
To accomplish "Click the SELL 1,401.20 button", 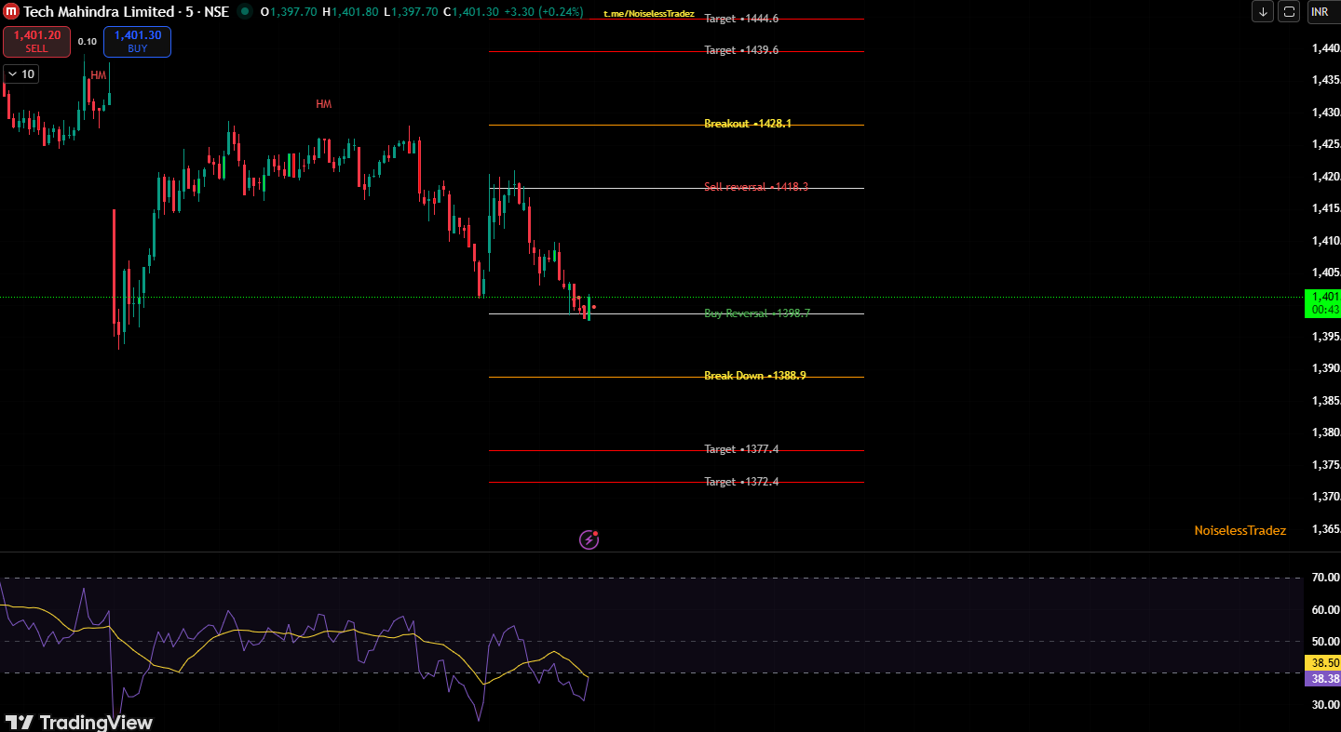I will (x=36, y=42).
